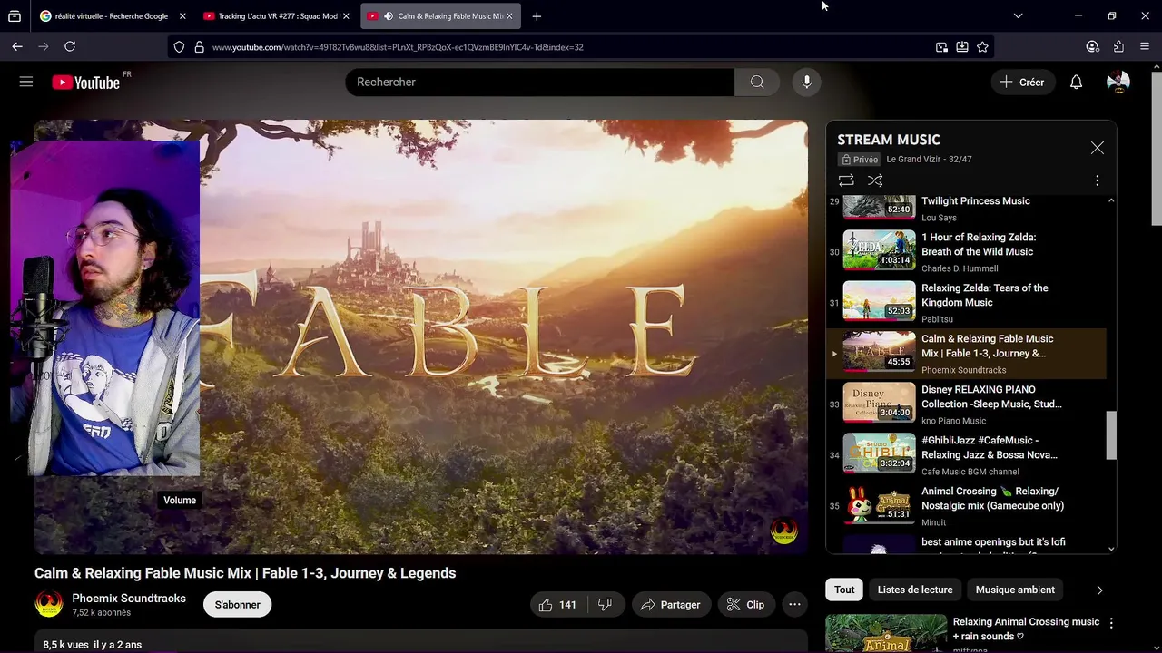Select the Listes de lecture chip
The height and width of the screenshot is (653, 1162).
coord(915,590)
